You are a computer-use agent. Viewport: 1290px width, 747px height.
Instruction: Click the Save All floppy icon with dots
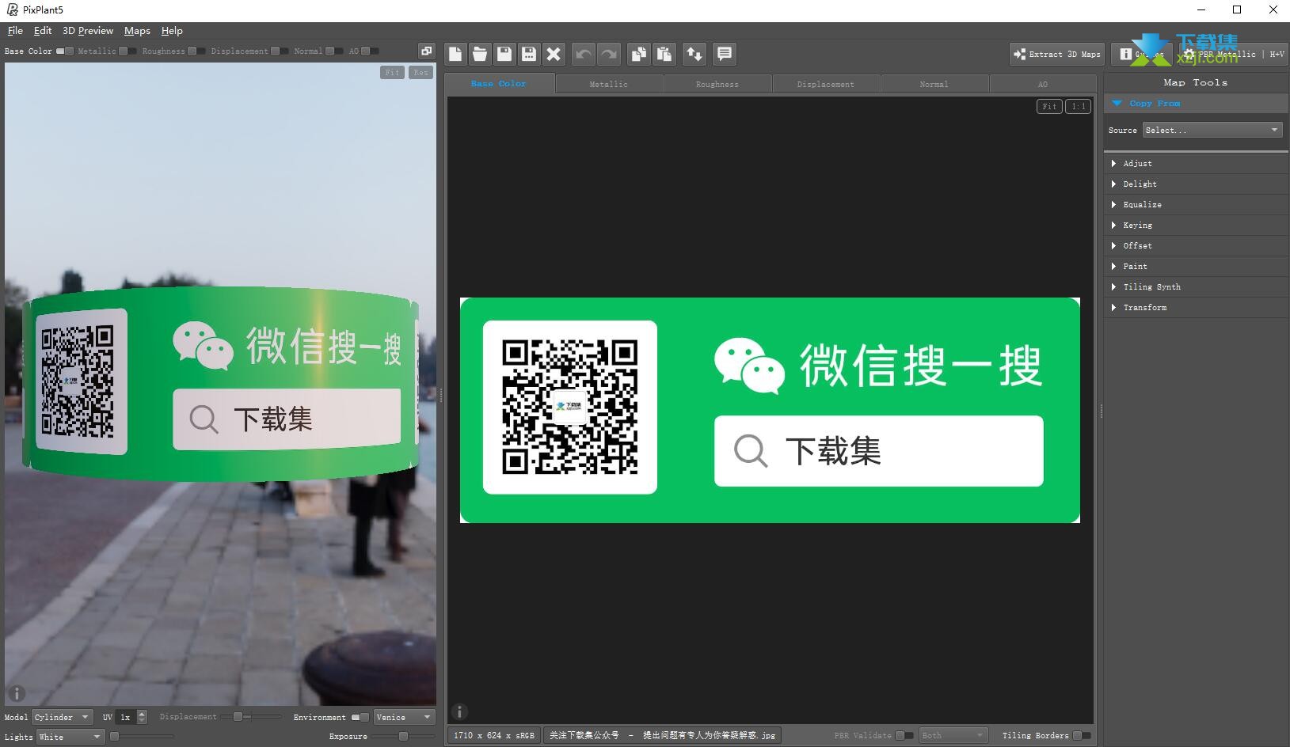click(x=529, y=54)
